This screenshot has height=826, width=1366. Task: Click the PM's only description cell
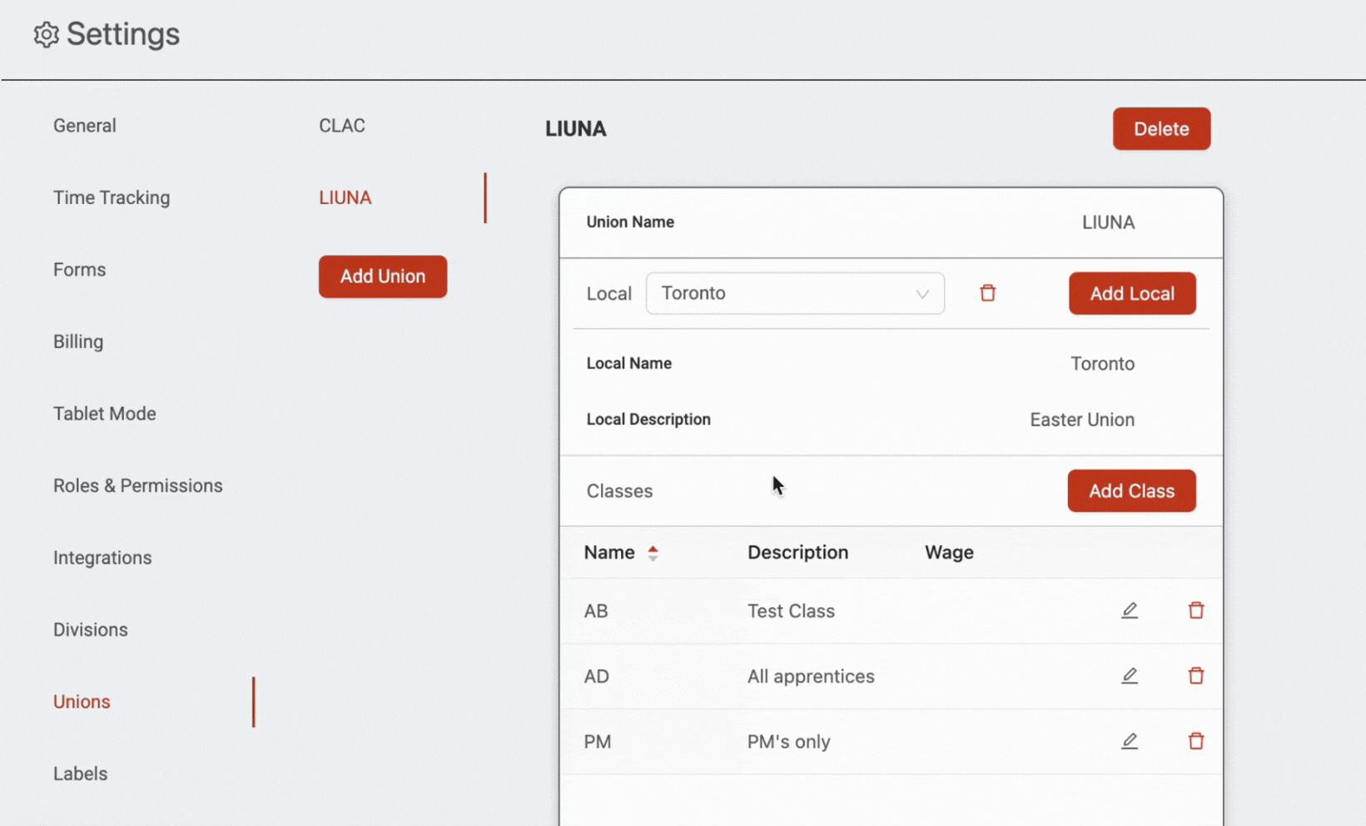point(788,742)
